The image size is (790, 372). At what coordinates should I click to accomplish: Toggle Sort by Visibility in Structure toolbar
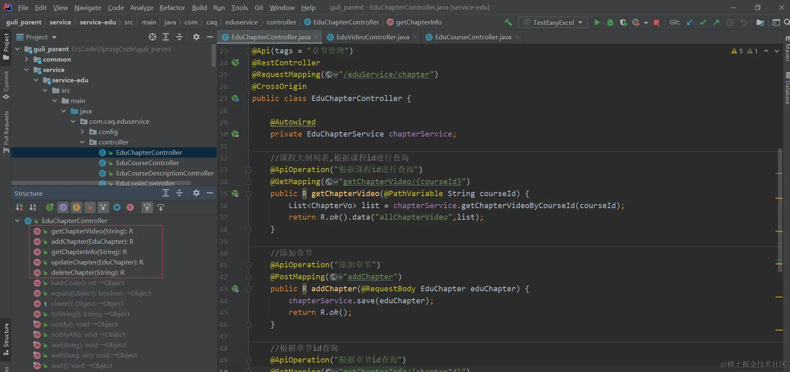point(19,207)
